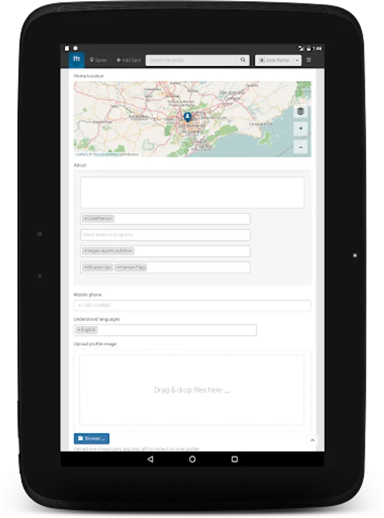The image size is (384, 518).
Task: Open the Select workout programs dropdown
Action: point(166,235)
